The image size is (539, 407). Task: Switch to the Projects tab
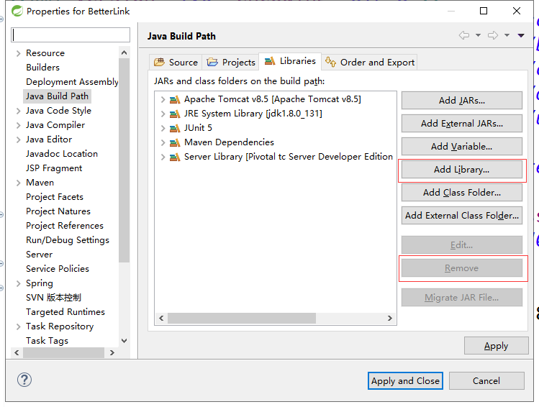pos(230,62)
